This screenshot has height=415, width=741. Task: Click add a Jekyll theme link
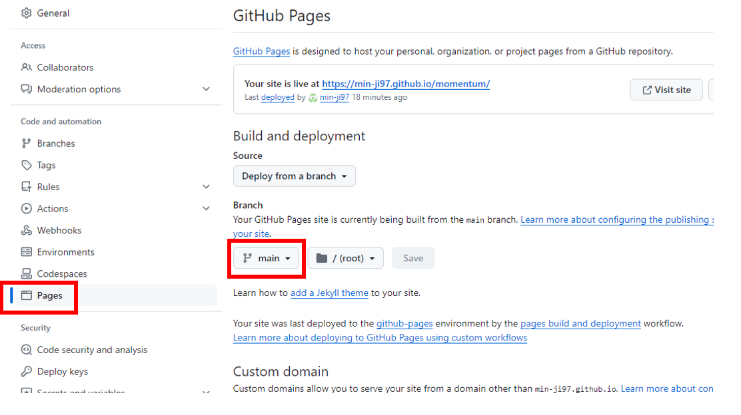(x=329, y=293)
